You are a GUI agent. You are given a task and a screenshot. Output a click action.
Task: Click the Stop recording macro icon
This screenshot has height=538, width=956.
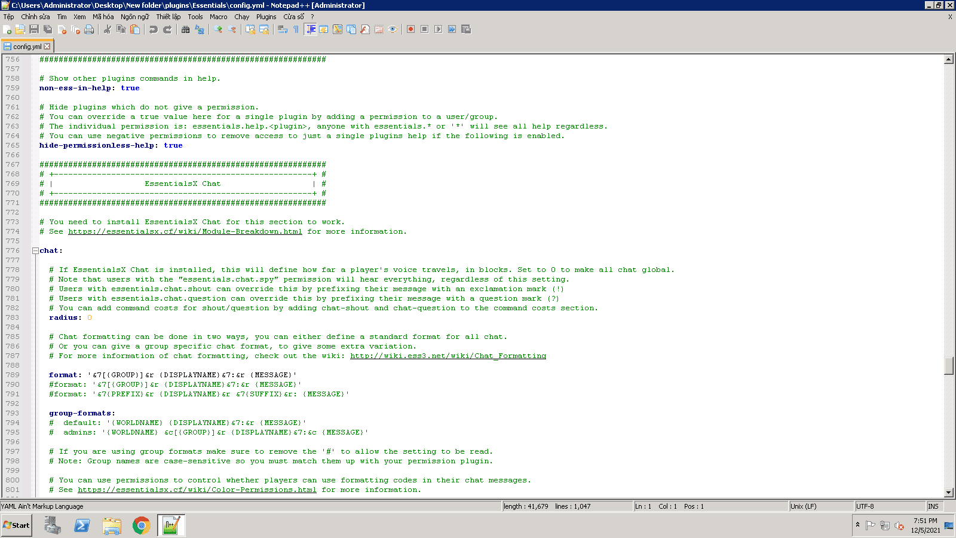click(425, 29)
